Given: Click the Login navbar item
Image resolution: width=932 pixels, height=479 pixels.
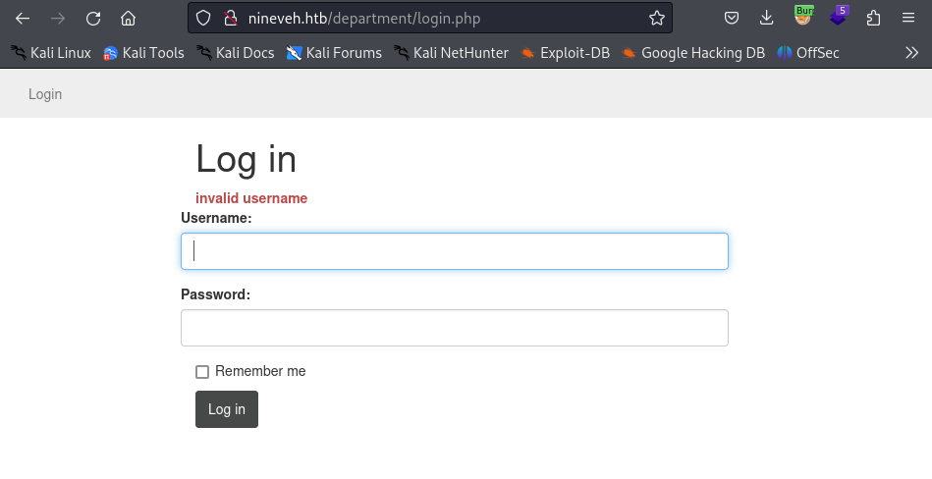Looking at the screenshot, I should click(45, 94).
